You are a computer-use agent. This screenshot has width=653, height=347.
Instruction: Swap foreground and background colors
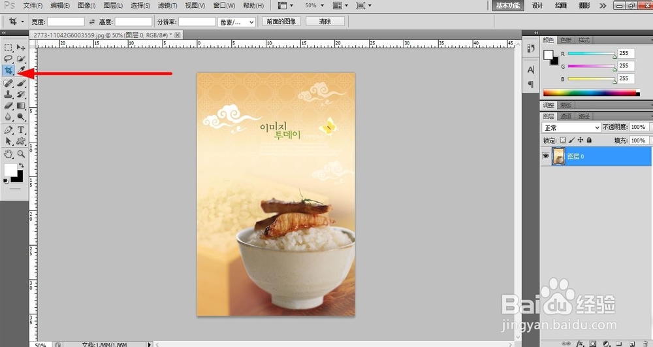[22, 165]
